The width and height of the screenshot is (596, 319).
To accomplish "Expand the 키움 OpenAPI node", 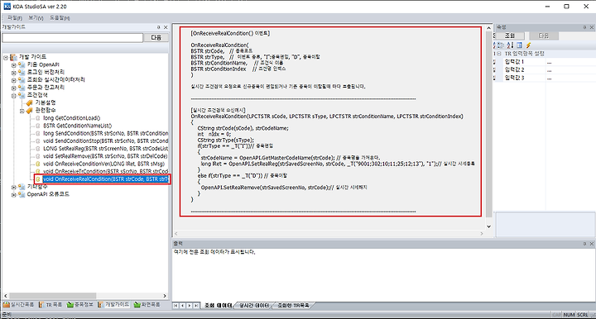I will point(14,65).
